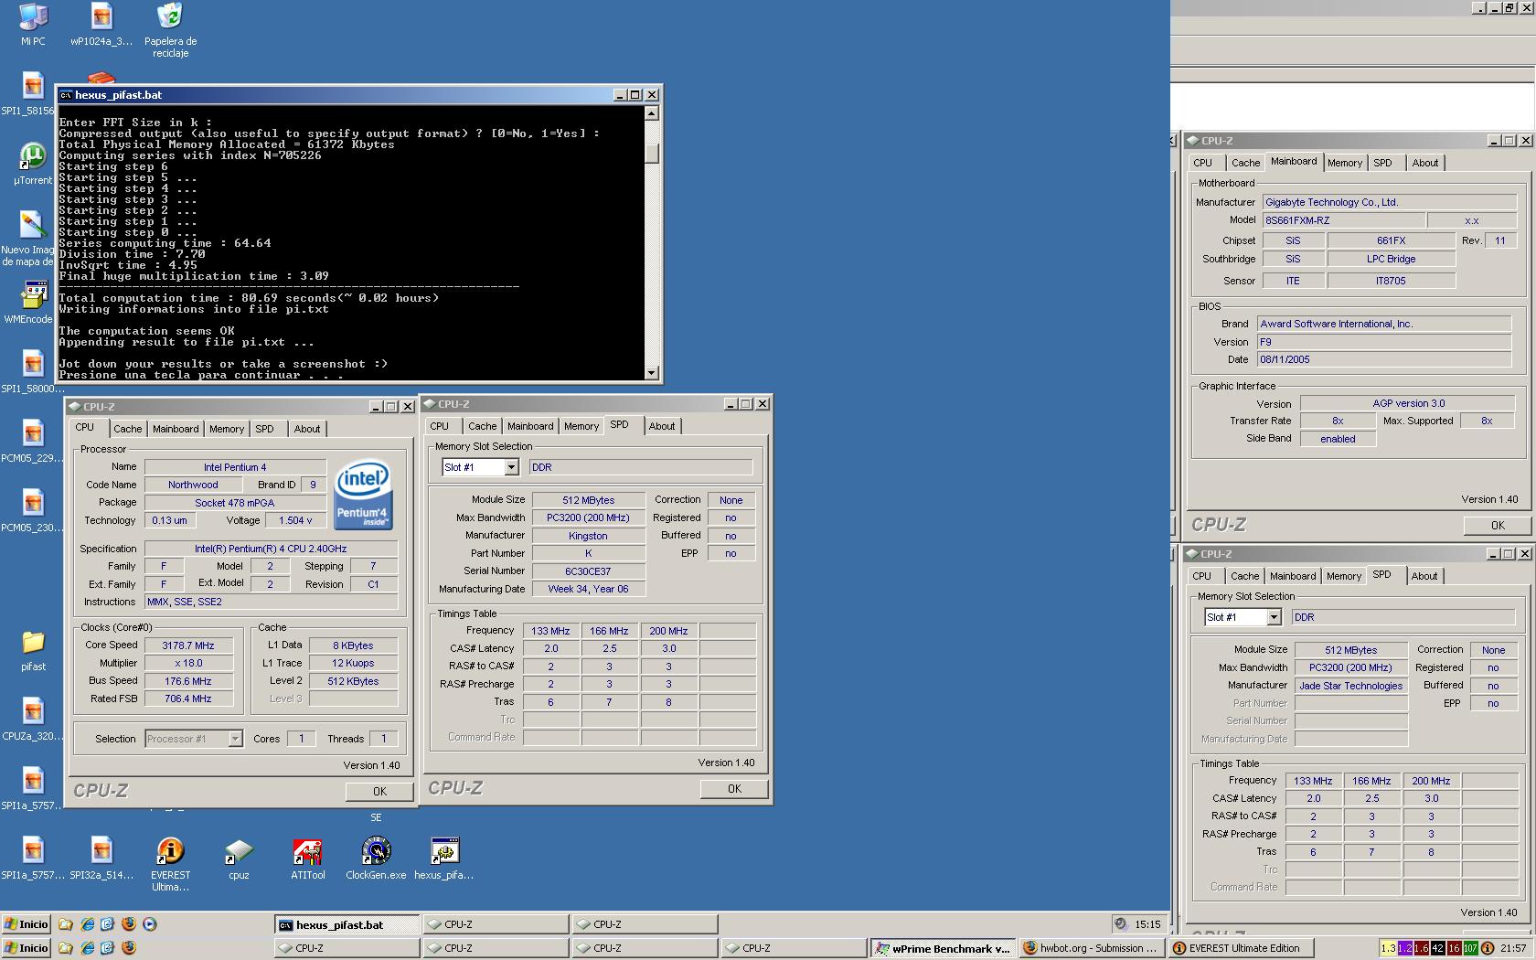
Task: Open Memory tab in Jade Star SPD window
Action: point(1344,576)
